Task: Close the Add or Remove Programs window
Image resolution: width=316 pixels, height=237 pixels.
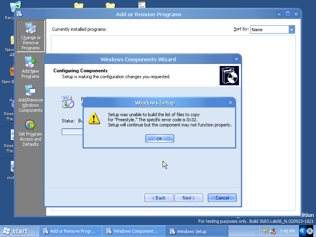Action: (296, 14)
